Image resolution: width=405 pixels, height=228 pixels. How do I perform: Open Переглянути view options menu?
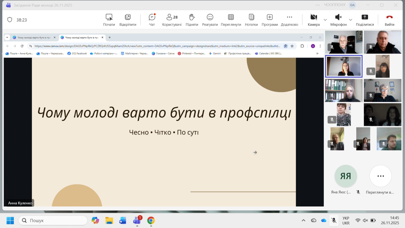point(231,20)
